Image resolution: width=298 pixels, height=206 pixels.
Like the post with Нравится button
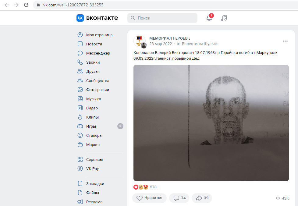coord(149,198)
